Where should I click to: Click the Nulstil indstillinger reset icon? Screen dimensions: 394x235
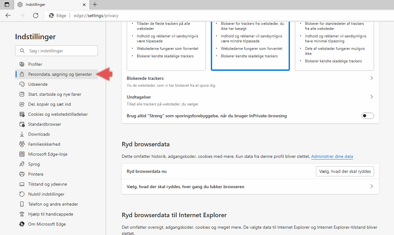(22, 194)
